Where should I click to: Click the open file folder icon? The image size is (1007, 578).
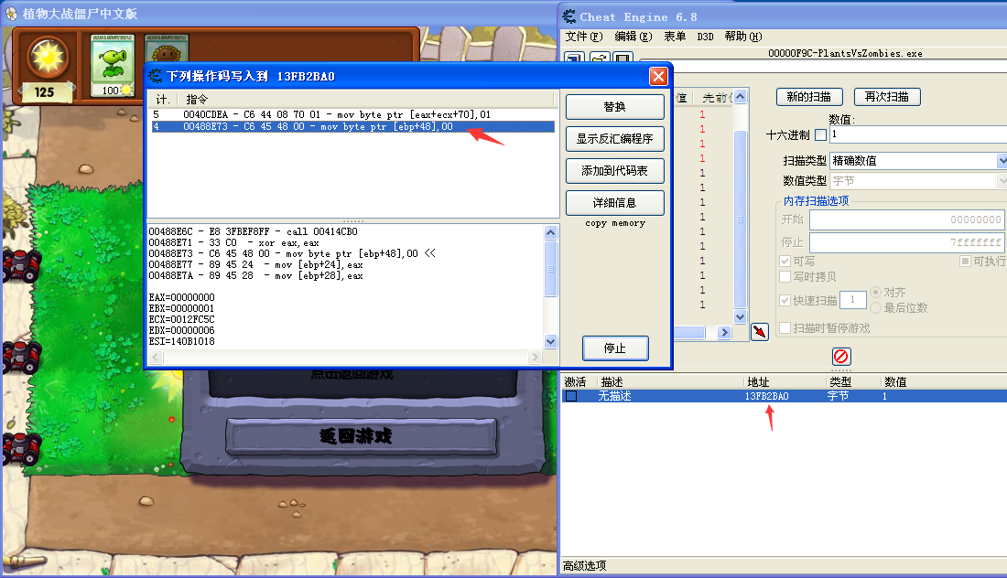click(x=599, y=59)
